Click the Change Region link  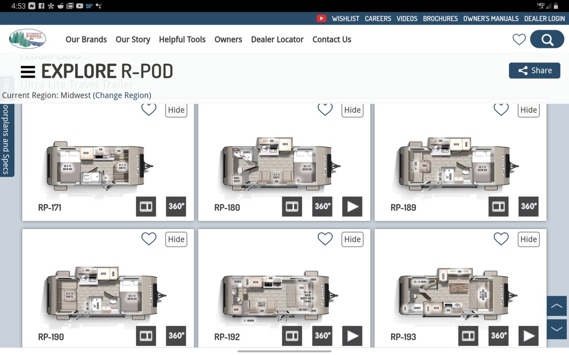pyautogui.click(x=122, y=95)
